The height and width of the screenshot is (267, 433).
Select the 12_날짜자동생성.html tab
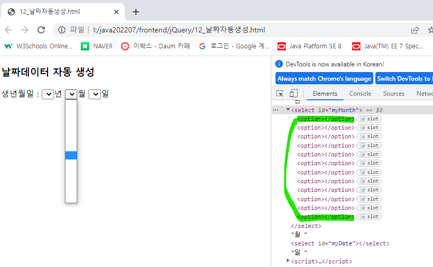(62, 12)
